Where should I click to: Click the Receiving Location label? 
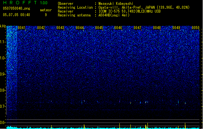coord(75,7)
